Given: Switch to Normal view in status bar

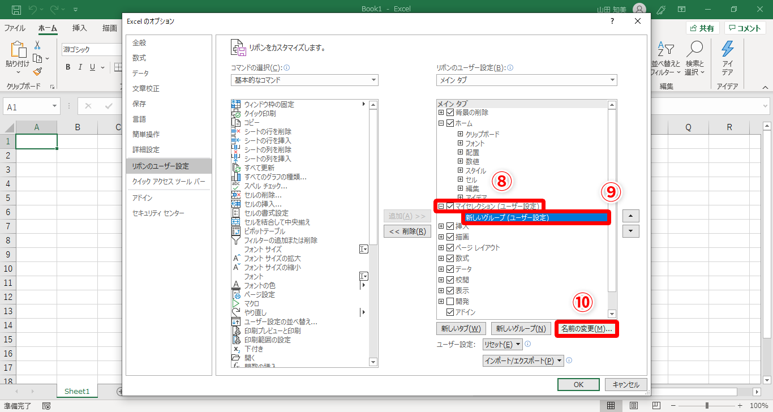Looking at the screenshot, I should tap(611, 406).
